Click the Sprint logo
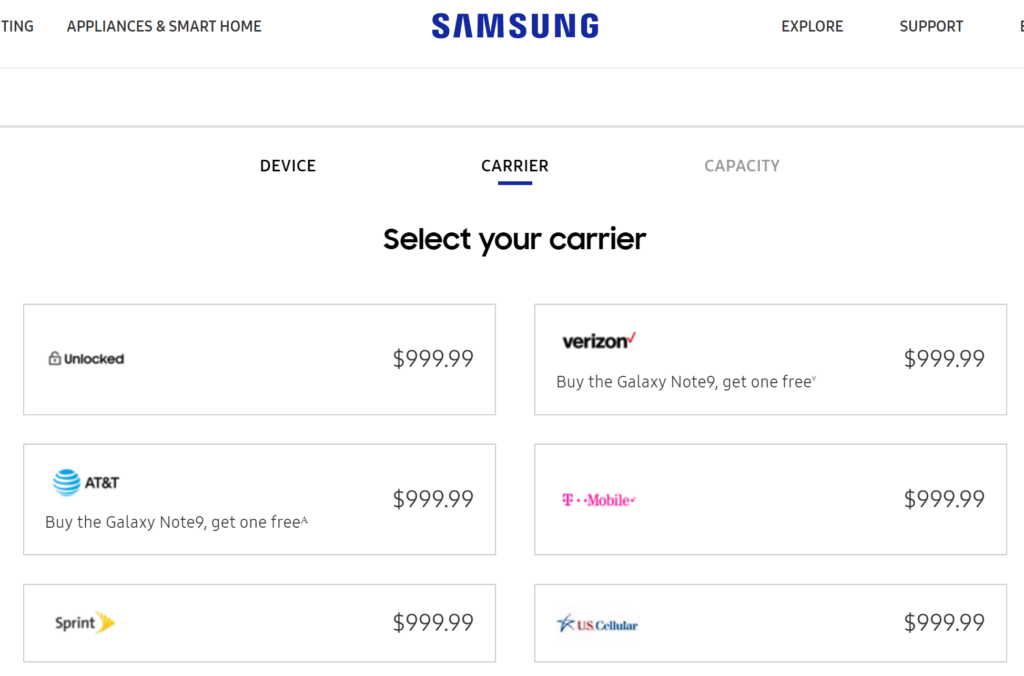Image resolution: width=1024 pixels, height=676 pixels. pyautogui.click(x=85, y=623)
